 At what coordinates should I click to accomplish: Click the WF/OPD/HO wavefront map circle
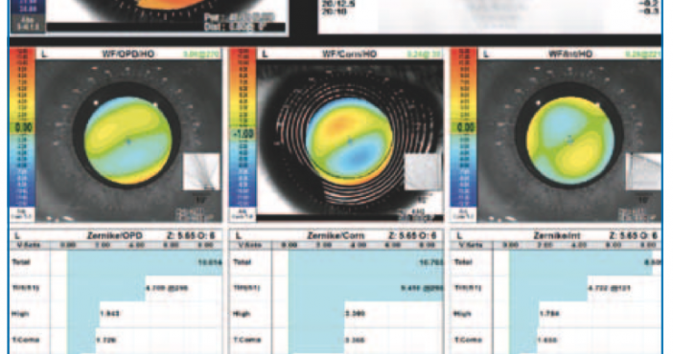coord(128,141)
